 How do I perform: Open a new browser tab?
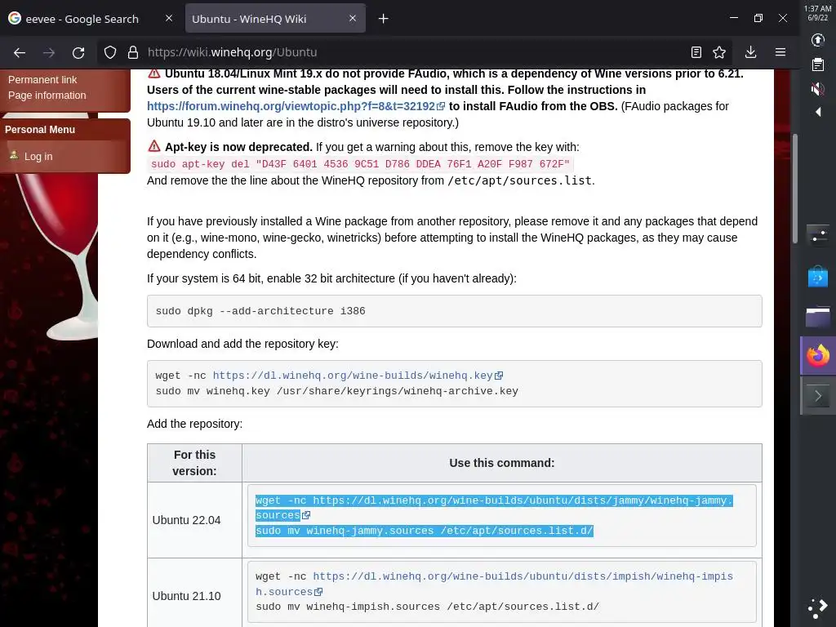[x=384, y=19]
